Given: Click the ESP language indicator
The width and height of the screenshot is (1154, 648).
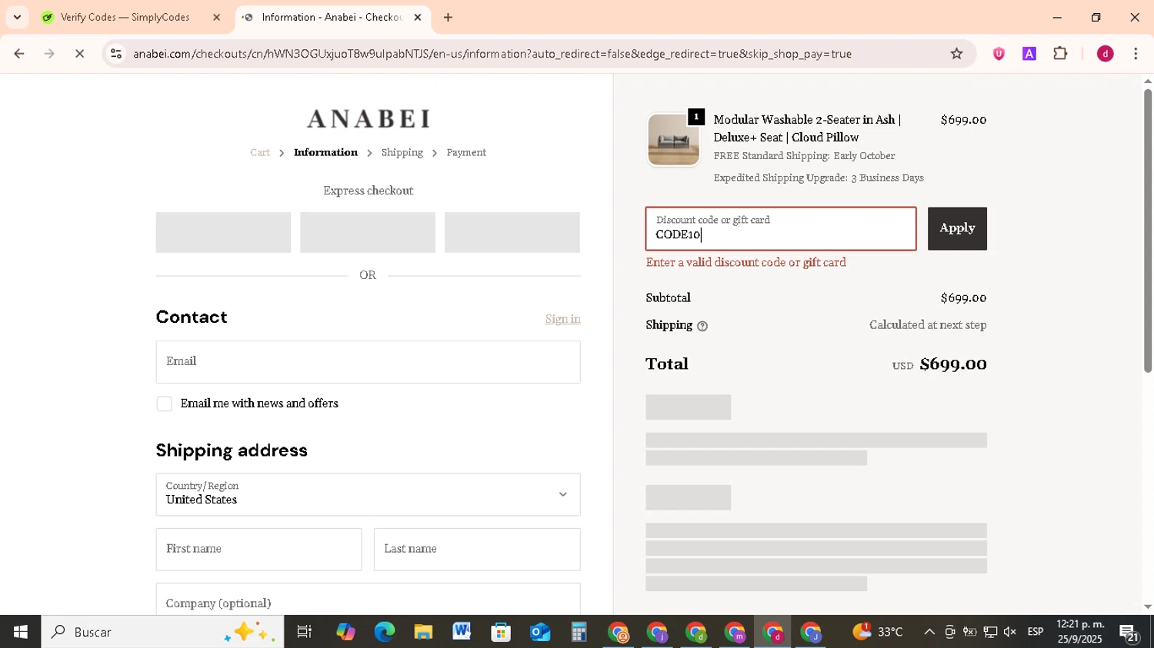Looking at the screenshot, I should [x=1036, y=632].
